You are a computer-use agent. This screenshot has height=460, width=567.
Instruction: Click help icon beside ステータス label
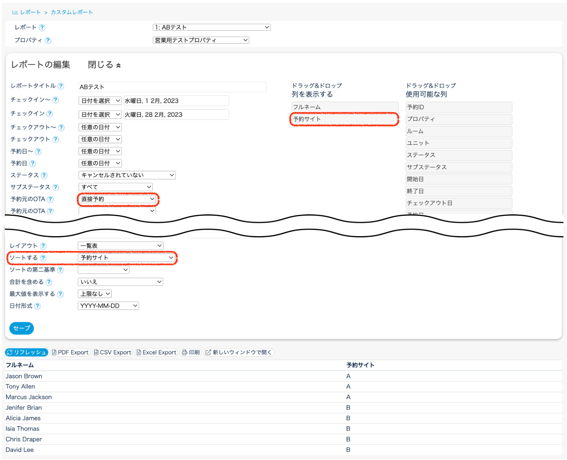click(44, 175)
